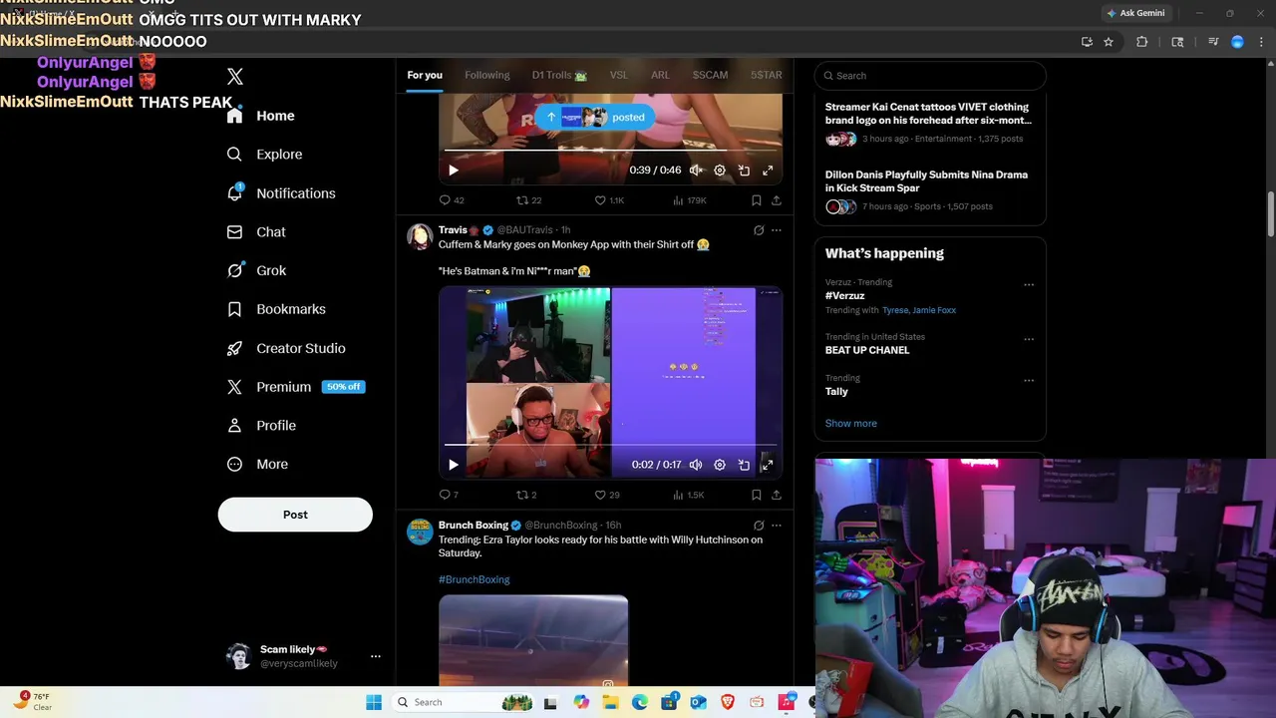Open Premium 50% off link
Viewport: 1276px width, 718px height.
(295, 387)
